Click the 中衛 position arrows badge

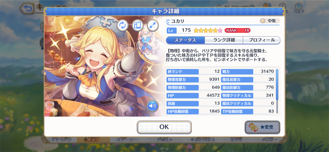coord(270,21)
